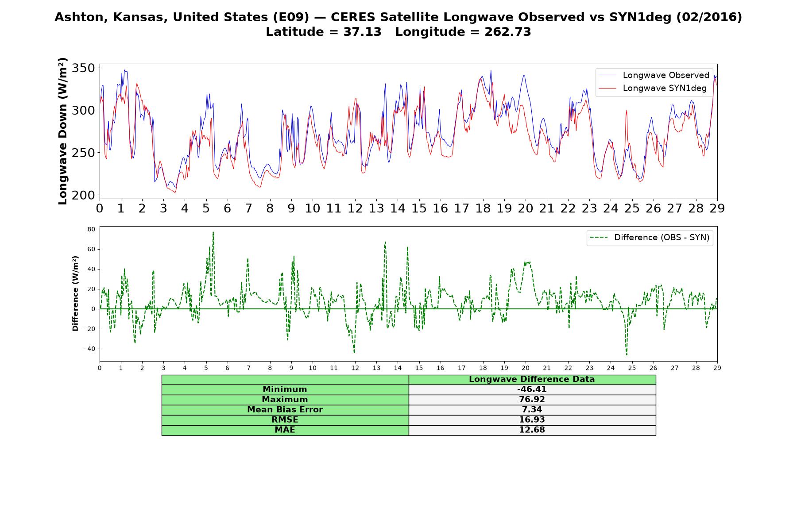This screenshot has height=531, width=797.
Task: Click the Longwave Difference Data header
Action: click(x=532, y=379)
